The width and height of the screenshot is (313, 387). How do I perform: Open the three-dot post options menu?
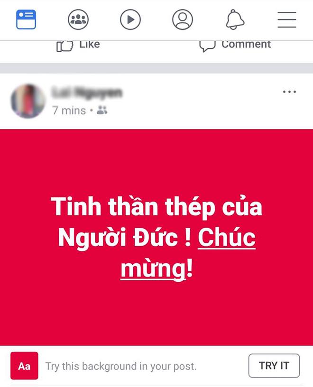click(289, 92)
